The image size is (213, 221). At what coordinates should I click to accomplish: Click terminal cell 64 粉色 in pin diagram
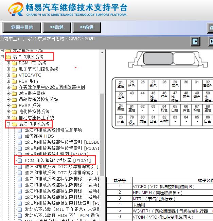pos(164,109)
